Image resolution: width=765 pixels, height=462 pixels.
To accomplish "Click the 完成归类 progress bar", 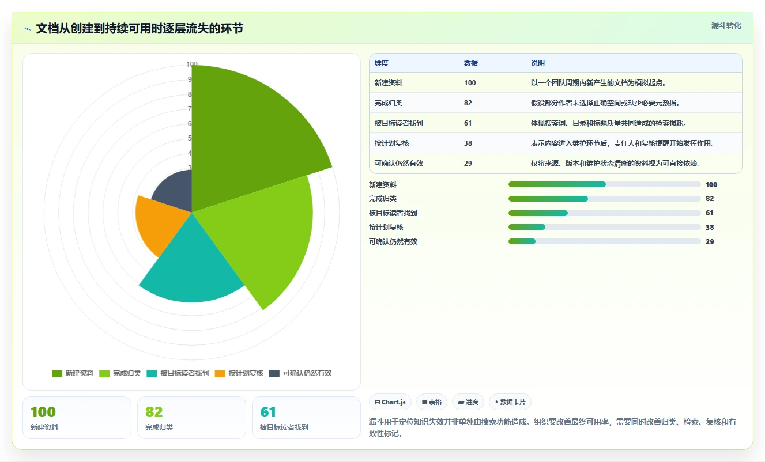I will [x=605, y=199].
